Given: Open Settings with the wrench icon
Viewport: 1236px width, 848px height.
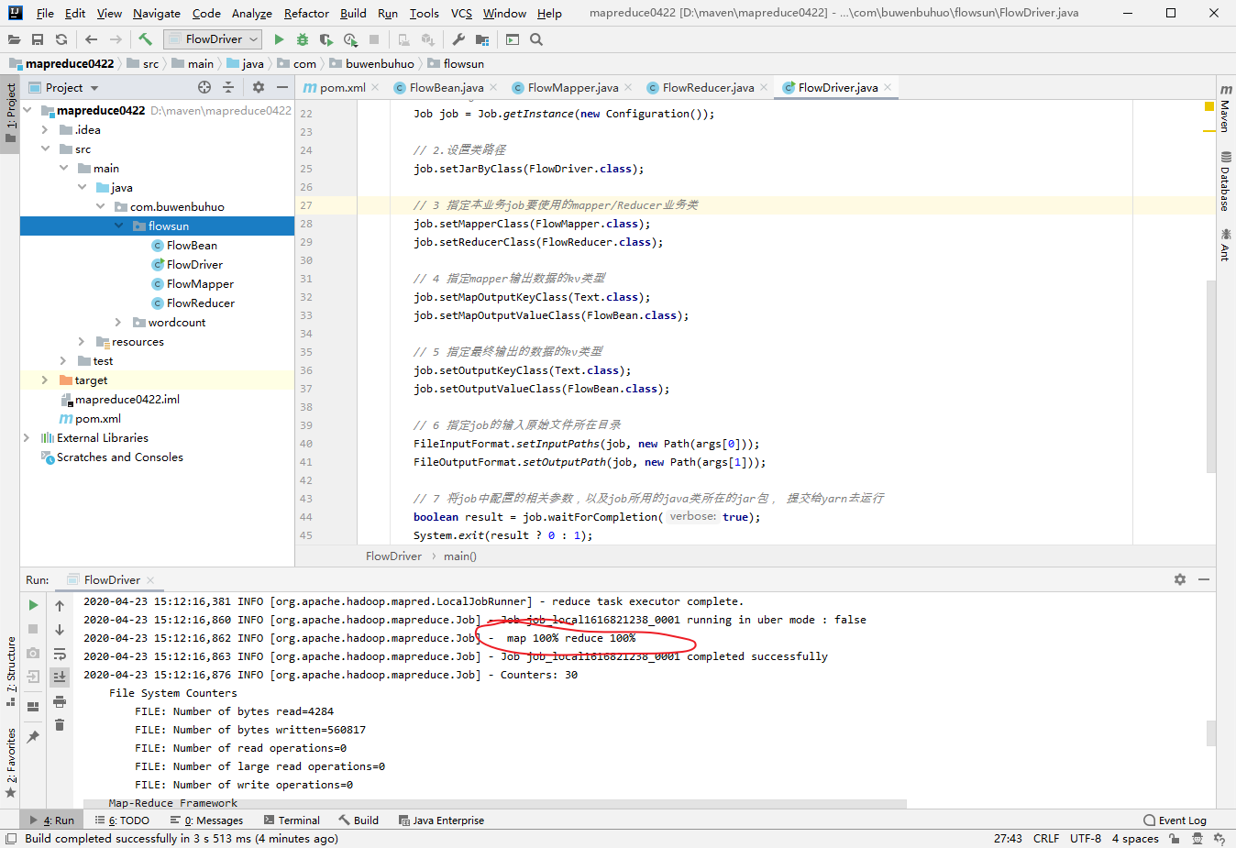Looking at the screenshot, I should pyautogui.click(x=458, y=39).
